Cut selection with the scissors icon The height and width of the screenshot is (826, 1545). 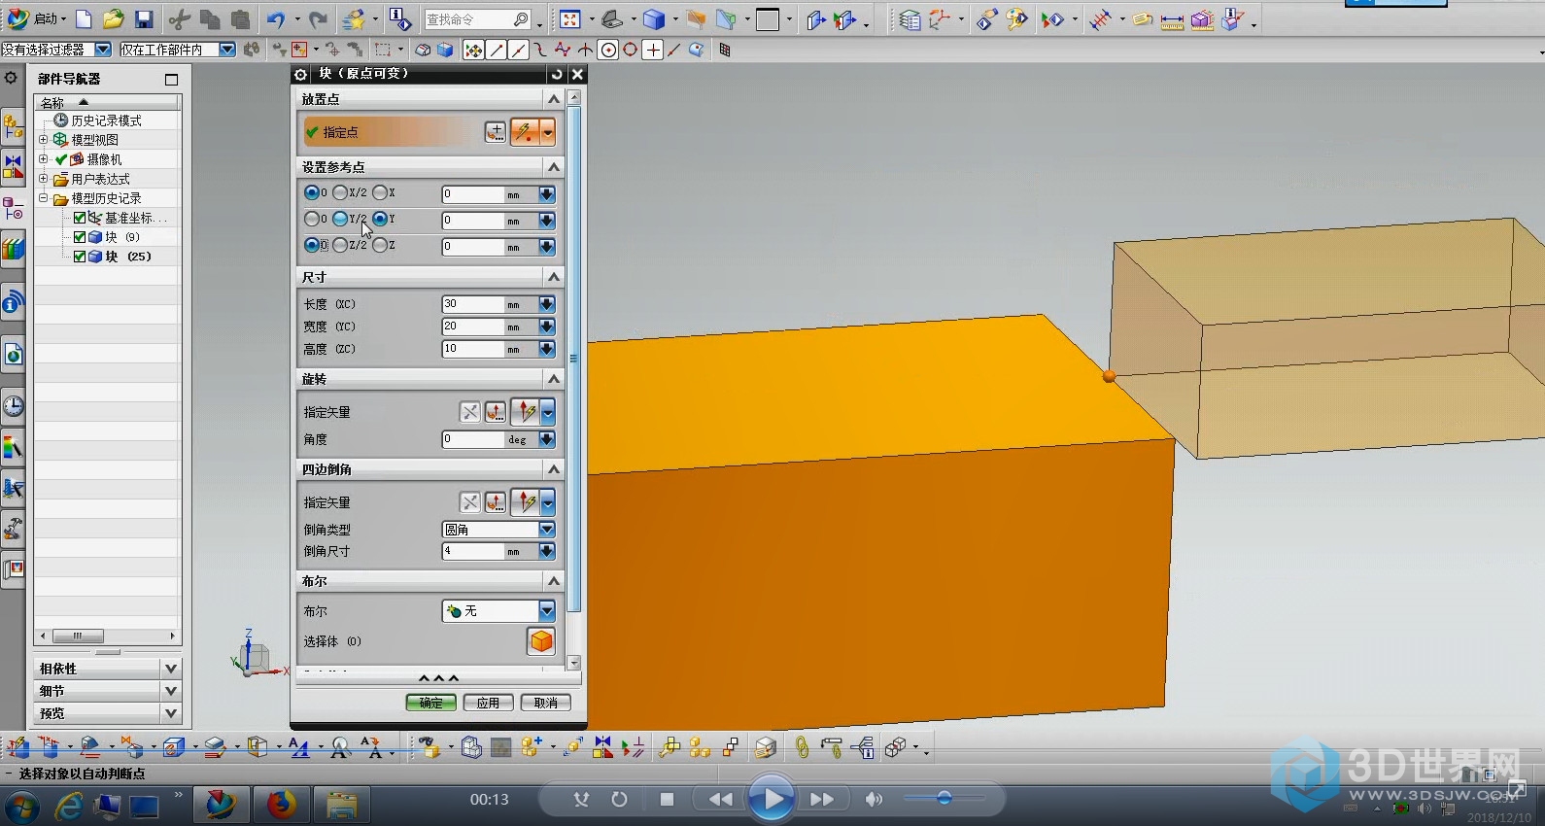(x=179, y=19)
